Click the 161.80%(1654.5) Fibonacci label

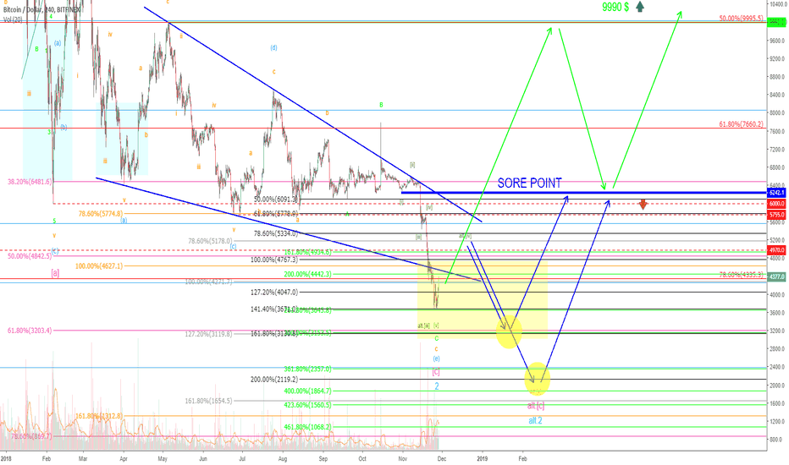click(208, 401)
